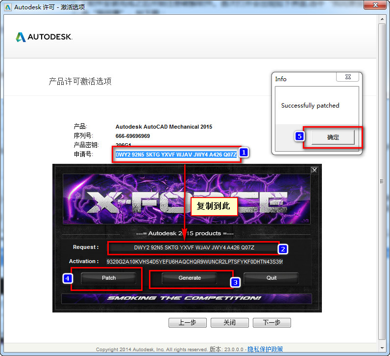Select the highlighted 申请号 request code text

pos(176,155)
